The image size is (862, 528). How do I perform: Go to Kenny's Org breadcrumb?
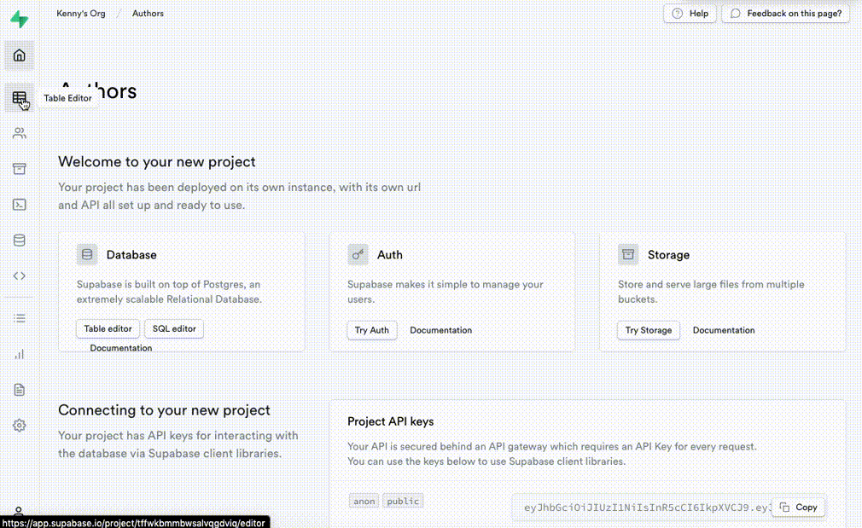click(x=81, y=13)
